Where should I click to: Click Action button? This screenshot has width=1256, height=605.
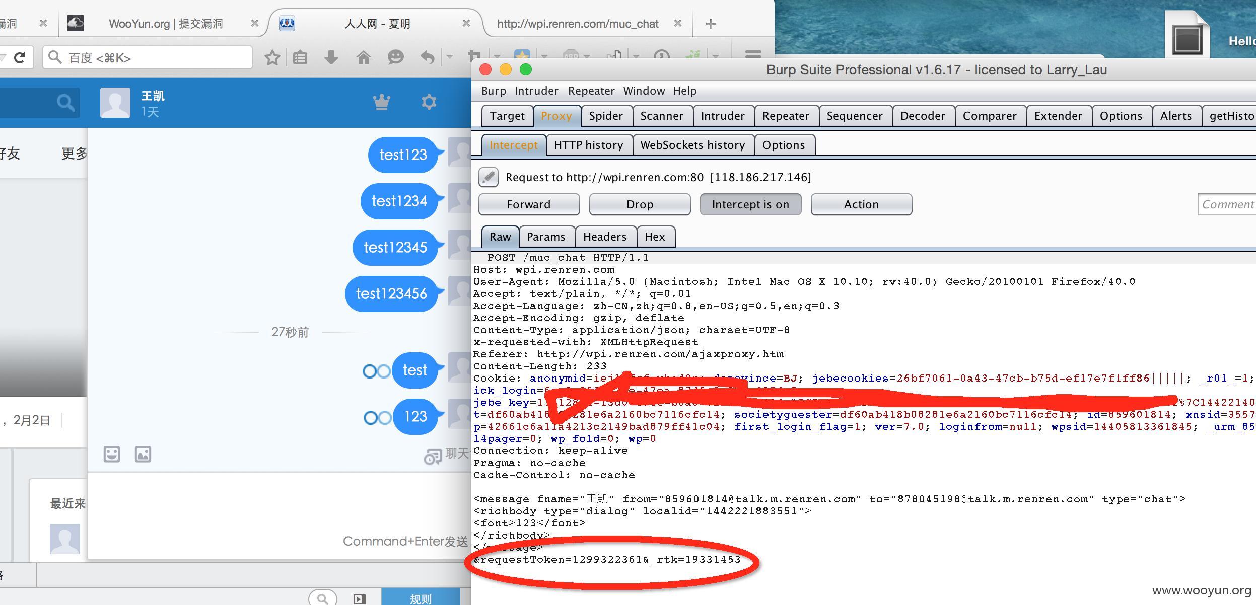point(861,204)
